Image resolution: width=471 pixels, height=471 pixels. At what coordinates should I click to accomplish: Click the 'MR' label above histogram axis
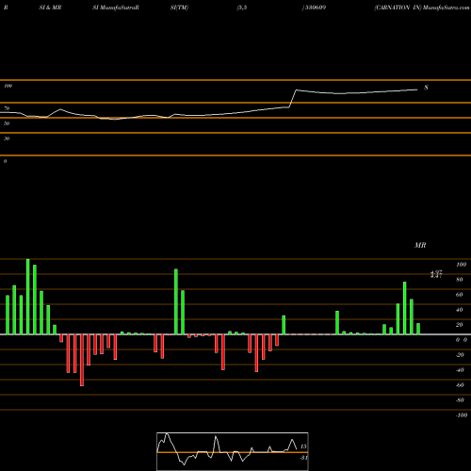pos(420,245)
